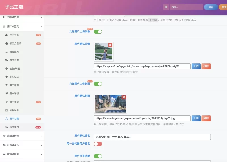Click the NEW badge next to 短信接口
Image resolution: width=227 pixels, height=162 pixels.
38,127
